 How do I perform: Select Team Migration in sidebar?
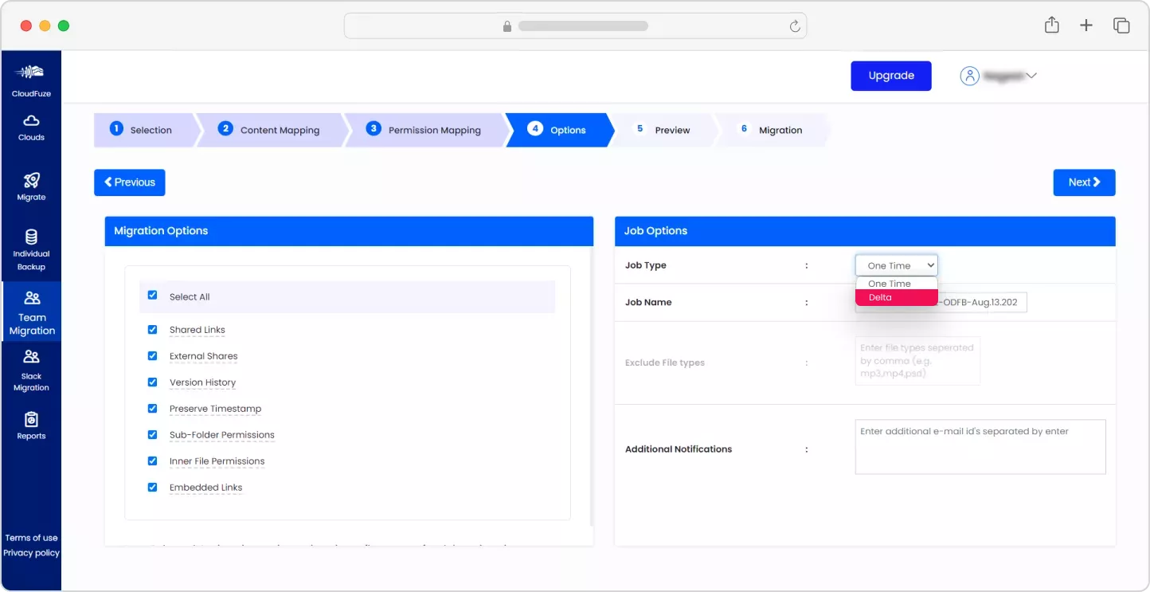pyautogui.click(x=31, y=312)
